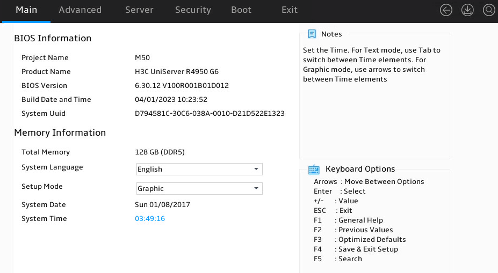498x273 pixels.
Task: Click the Notes help text about setting Time
Action: pos(372,65)
